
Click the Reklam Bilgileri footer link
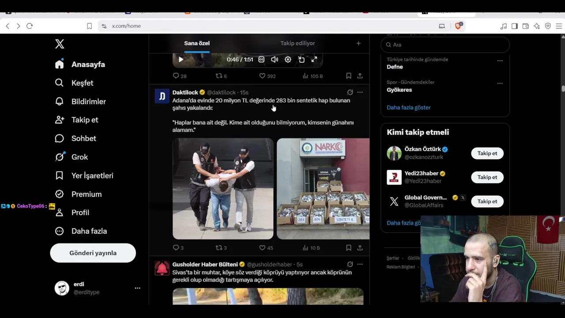(401, 267)
